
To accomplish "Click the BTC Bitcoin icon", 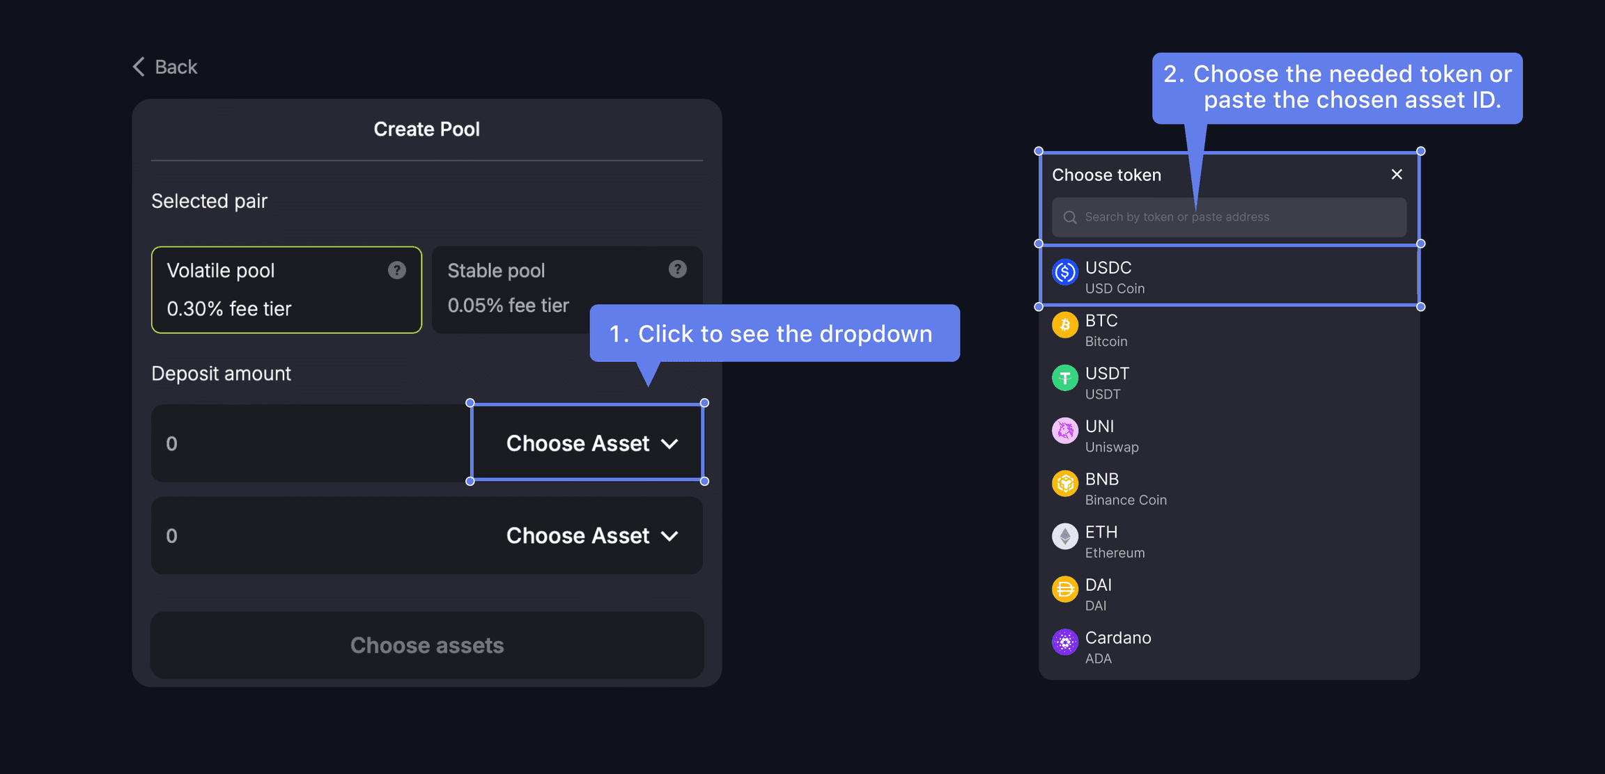I will pos(1064,326).
